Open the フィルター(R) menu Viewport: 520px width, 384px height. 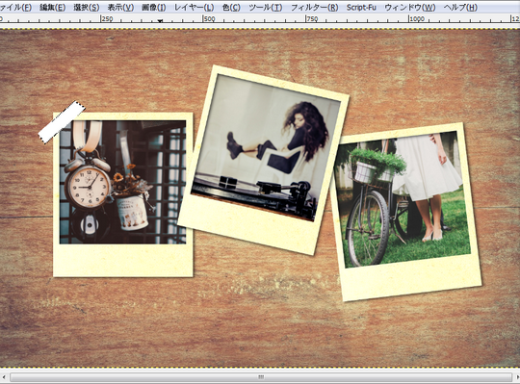coord(314,8)
